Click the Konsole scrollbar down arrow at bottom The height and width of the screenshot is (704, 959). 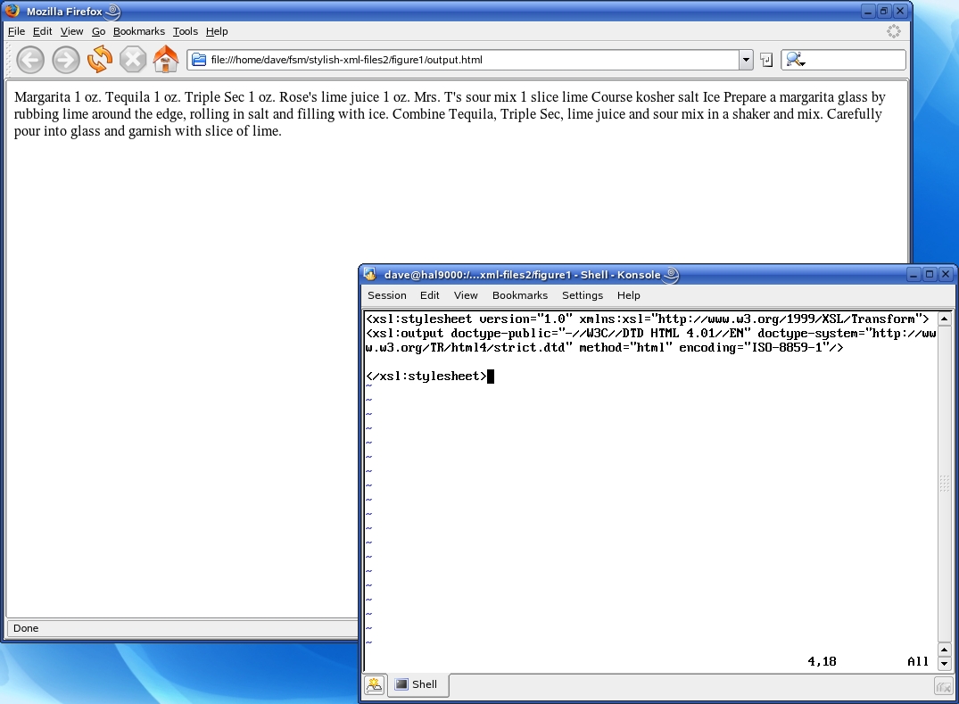(945, 664)
